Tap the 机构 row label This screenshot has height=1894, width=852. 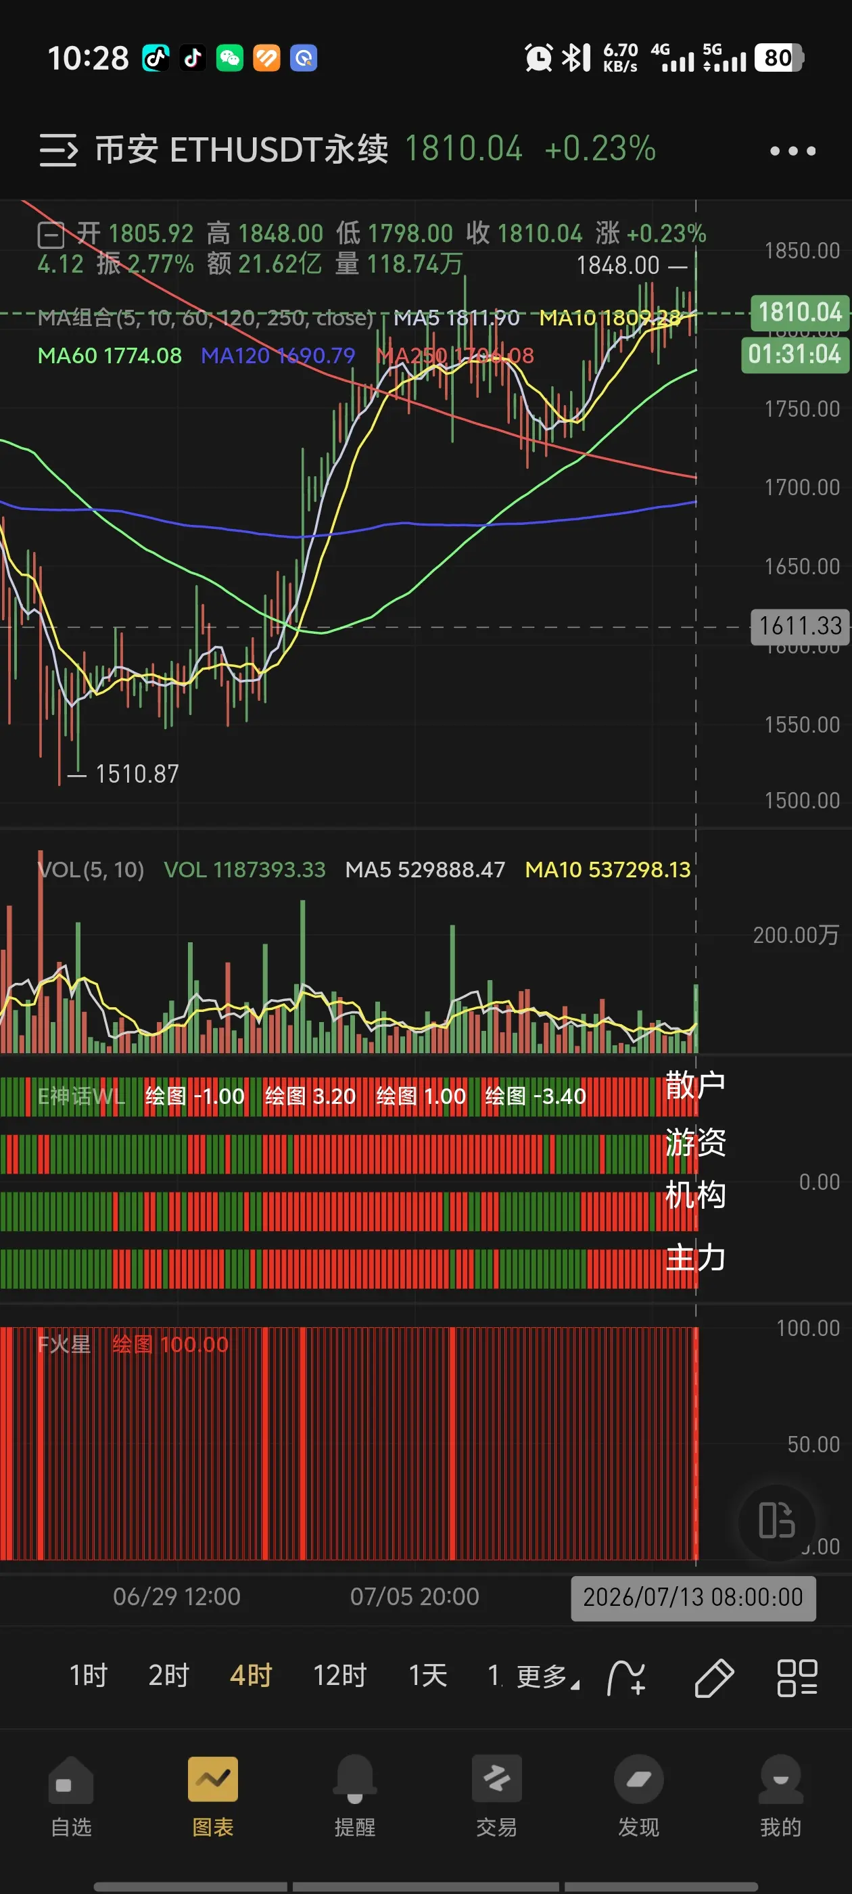click(x=695, y=1195)
